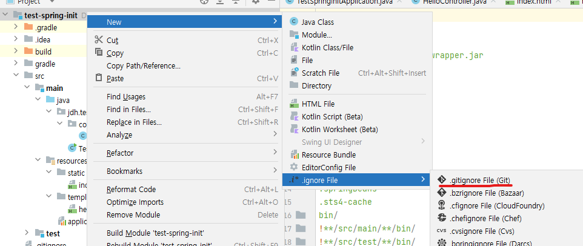Collapse the test-spring-init project root
Viewport: 583px width, 246px height.
click(x=5, y=15)
